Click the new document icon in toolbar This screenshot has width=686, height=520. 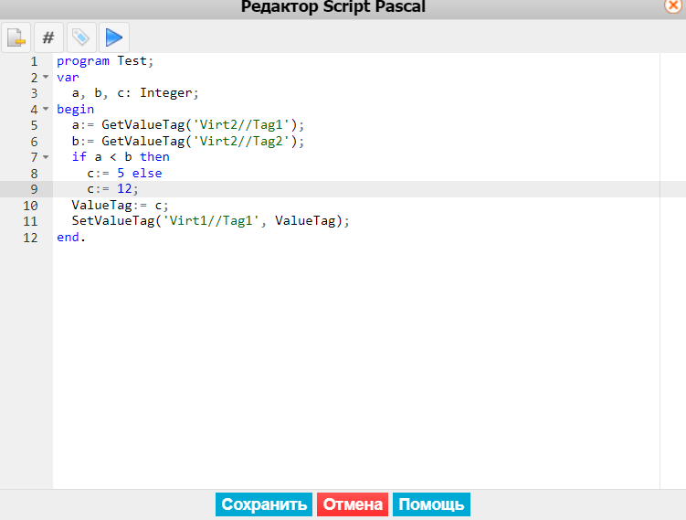click(16, 37)
